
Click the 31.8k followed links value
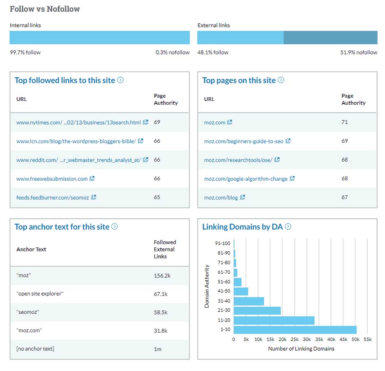tap(161, 331)
